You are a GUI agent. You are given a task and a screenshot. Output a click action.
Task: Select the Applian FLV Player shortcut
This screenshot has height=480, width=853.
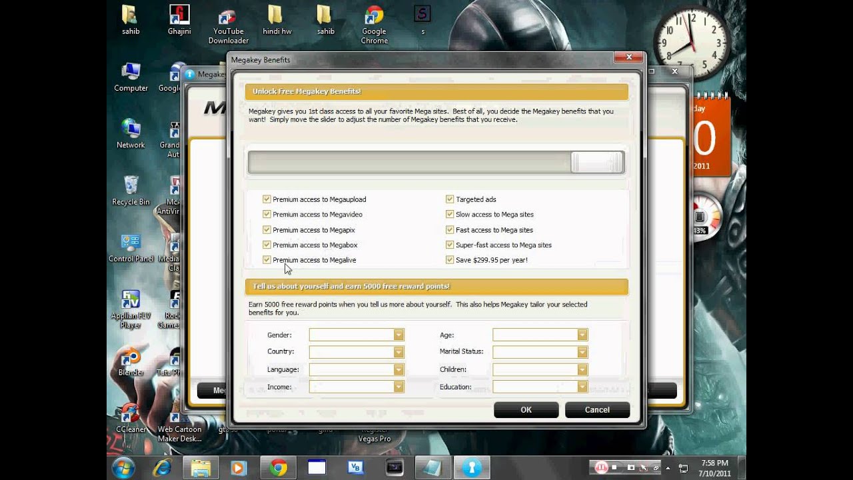(x=131, y=309)
